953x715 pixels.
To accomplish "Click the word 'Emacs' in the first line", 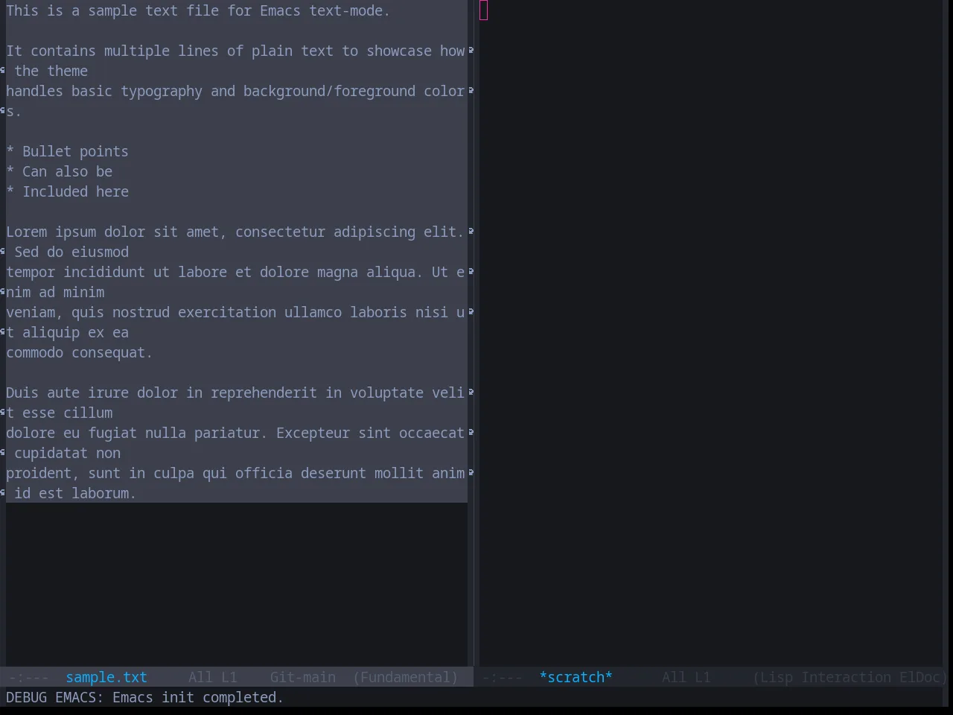I will pos(280,10).
